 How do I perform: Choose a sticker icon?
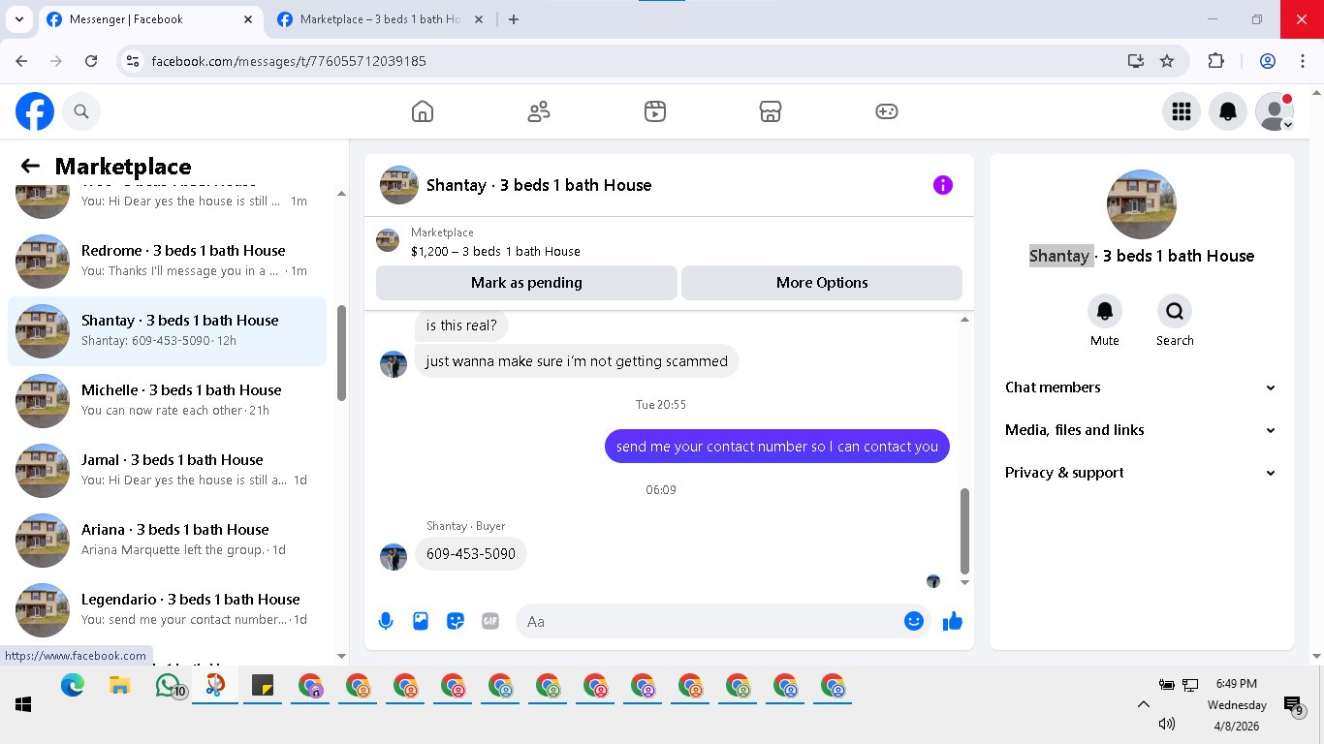[x=456, y=621]
